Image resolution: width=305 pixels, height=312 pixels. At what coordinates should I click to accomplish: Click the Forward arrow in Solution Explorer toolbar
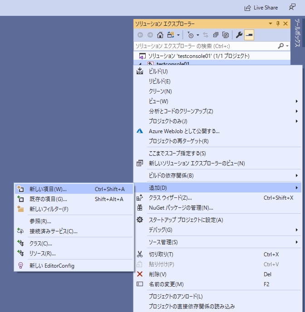coord(150,35)
